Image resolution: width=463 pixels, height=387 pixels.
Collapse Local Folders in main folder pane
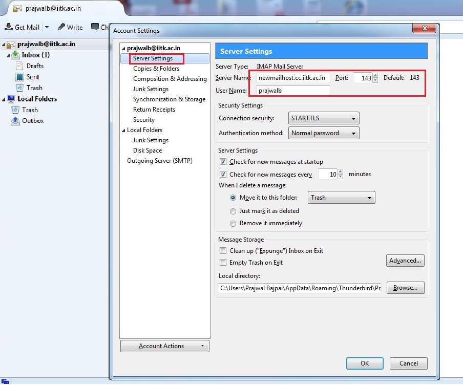pos(4,99)
